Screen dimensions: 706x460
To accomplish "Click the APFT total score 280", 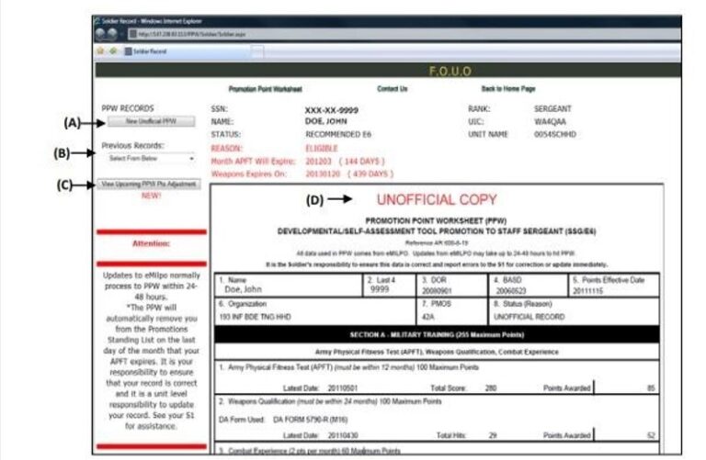I will [x=491, y=388].
